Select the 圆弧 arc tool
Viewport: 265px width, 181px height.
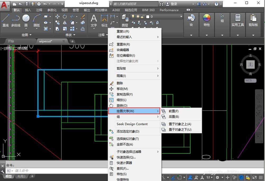tap(37, 21)
